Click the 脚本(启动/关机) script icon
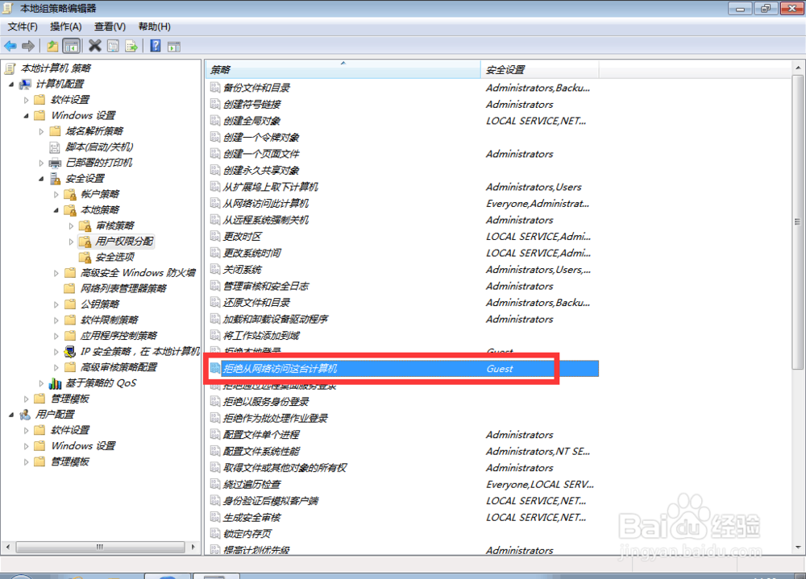 coord(55,147)
